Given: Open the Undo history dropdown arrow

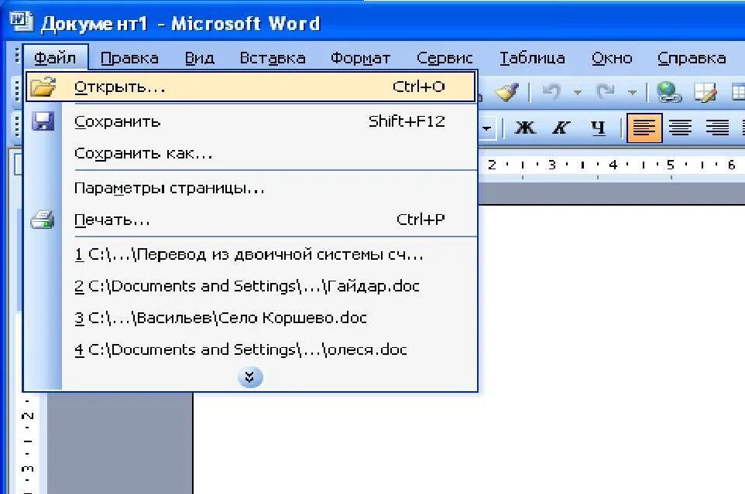Looking at the screenshot, I should [577, 92].
